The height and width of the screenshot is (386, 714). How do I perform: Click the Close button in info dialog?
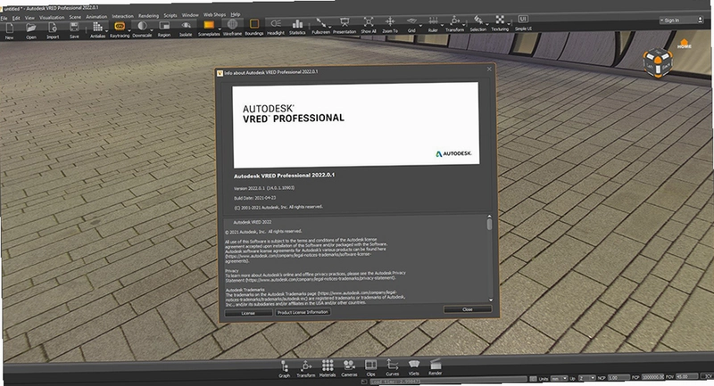tap(468, 309)
